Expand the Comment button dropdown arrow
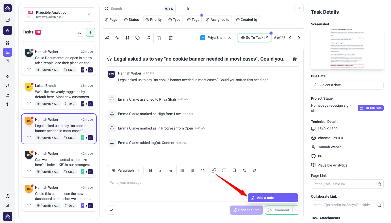The height and width of the screenshot is (223, 391). tap(296, 210)
